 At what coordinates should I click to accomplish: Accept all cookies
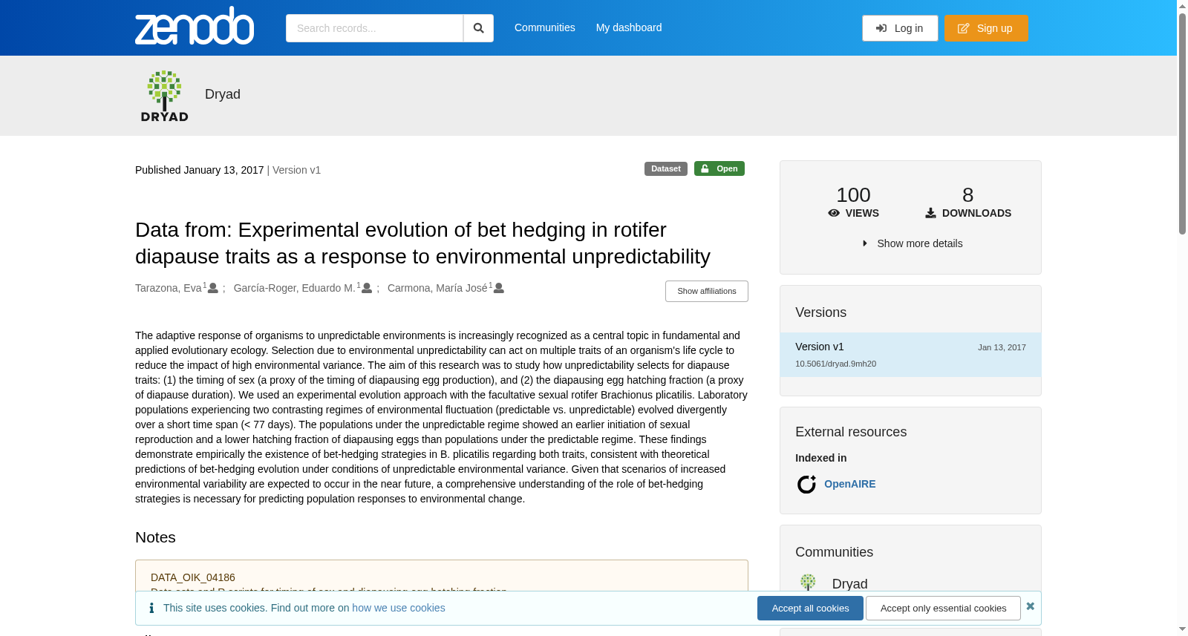(x=810, y=609)
